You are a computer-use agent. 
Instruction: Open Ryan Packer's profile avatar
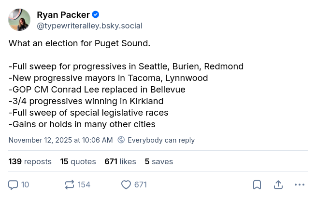(x=19, y=20)
